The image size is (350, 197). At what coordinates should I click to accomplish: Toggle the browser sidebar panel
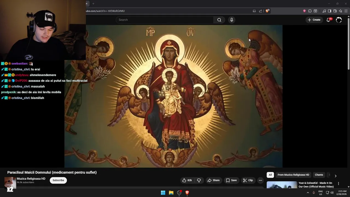(329, 11)
